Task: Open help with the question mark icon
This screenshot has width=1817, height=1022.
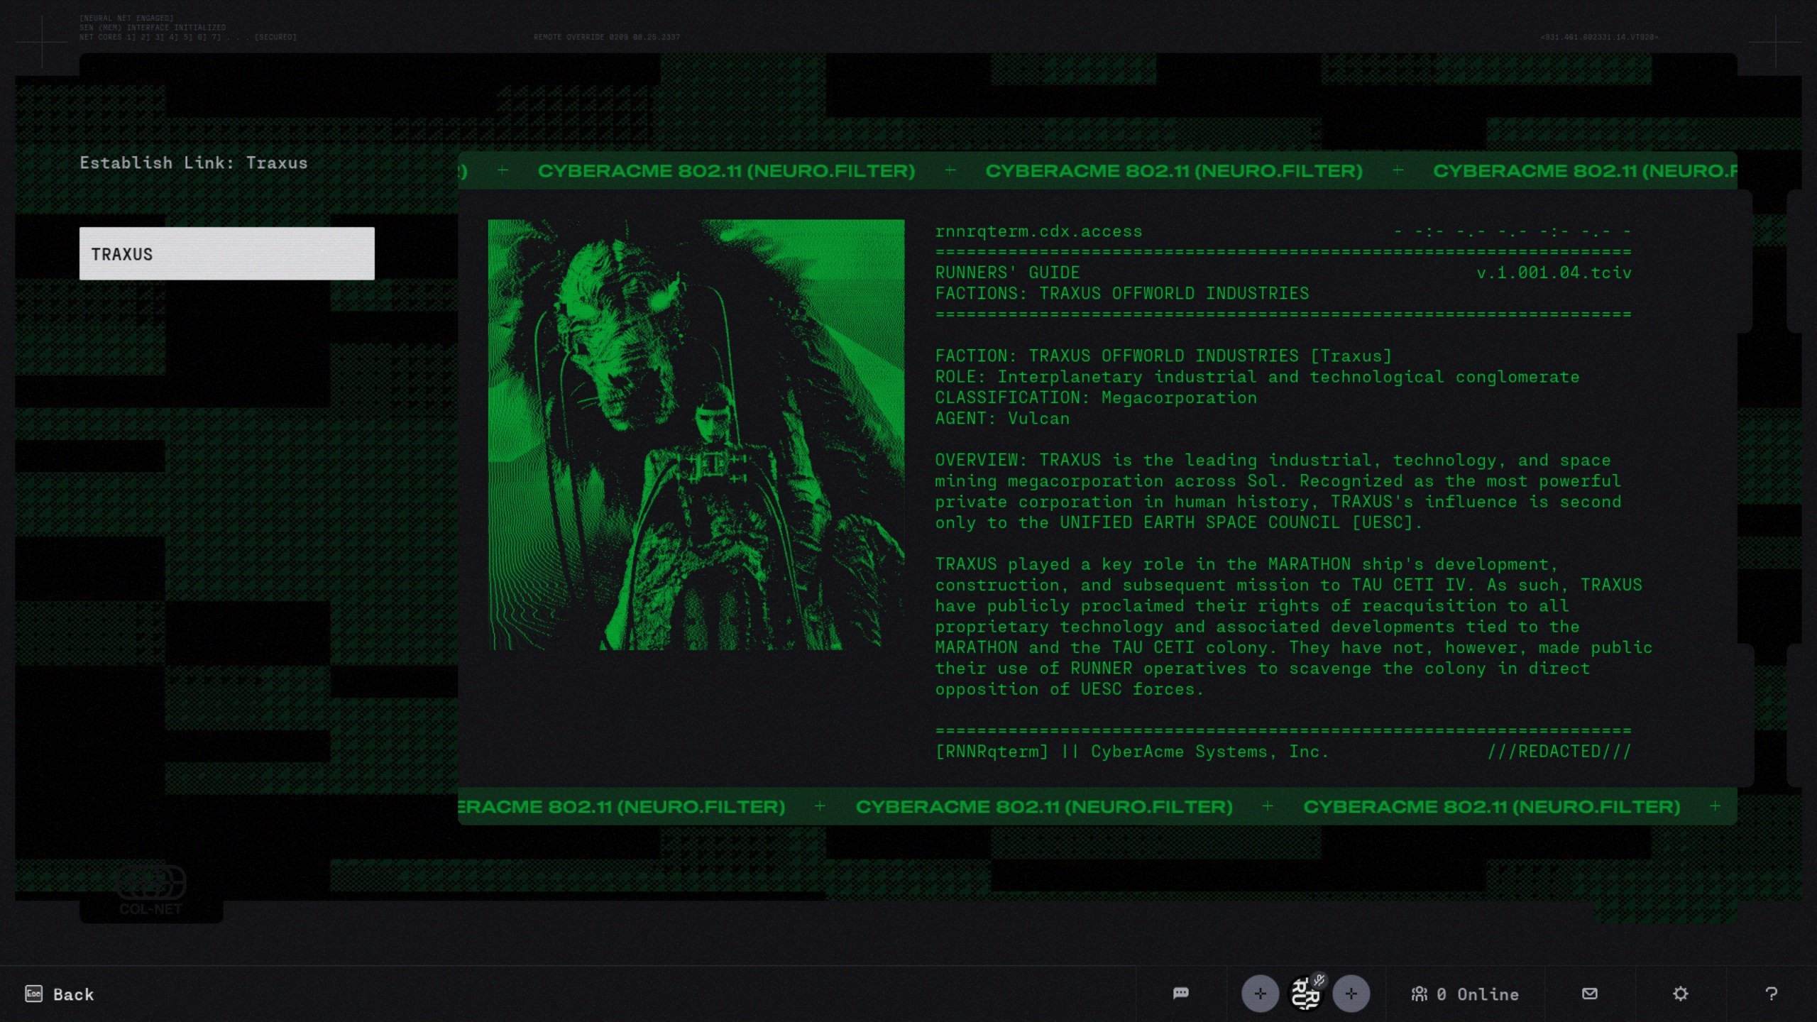Action: tap(1771, 994)
